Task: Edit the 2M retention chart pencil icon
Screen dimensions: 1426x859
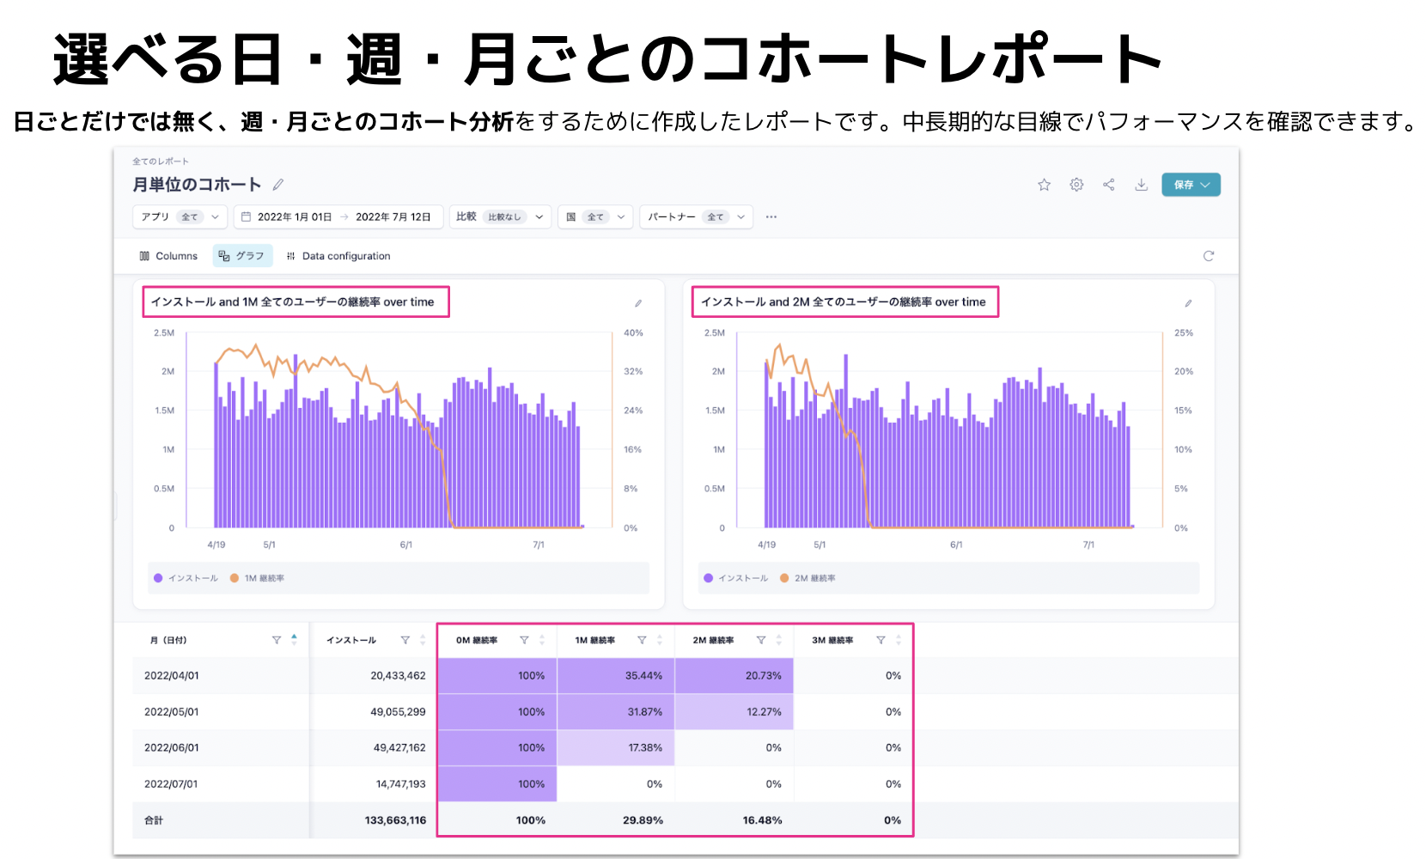Action: point(1188,303)
